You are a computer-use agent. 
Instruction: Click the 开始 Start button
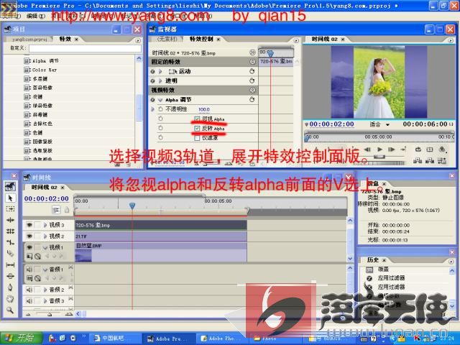point(21,338)
